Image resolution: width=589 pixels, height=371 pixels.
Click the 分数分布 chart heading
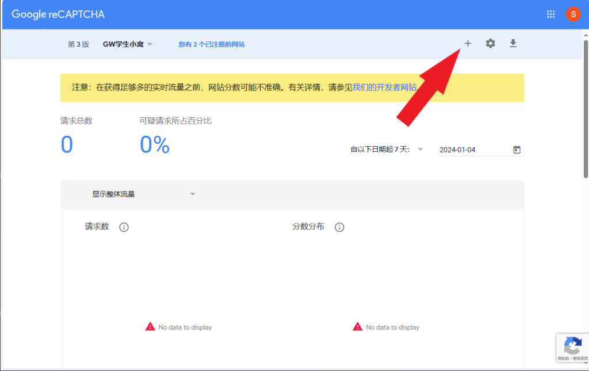(x=308, y=227)
